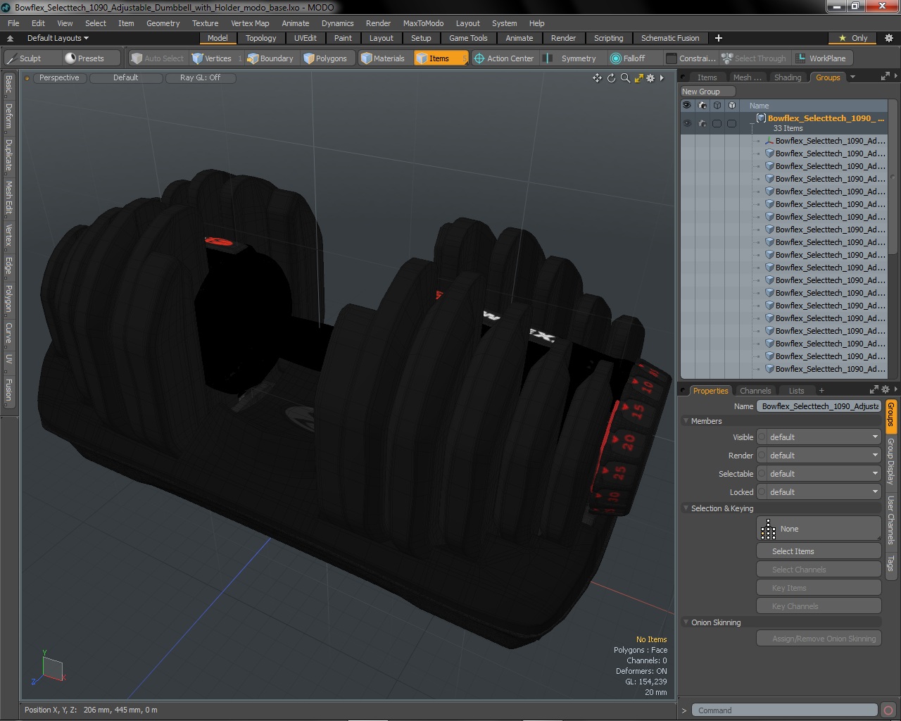Open the WorkPlane options
Screen dimensions: 901x721
pyautogui.click(x=821, y=58)
